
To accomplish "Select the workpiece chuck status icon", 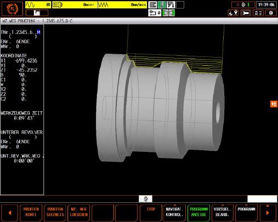I will [152, 5].
